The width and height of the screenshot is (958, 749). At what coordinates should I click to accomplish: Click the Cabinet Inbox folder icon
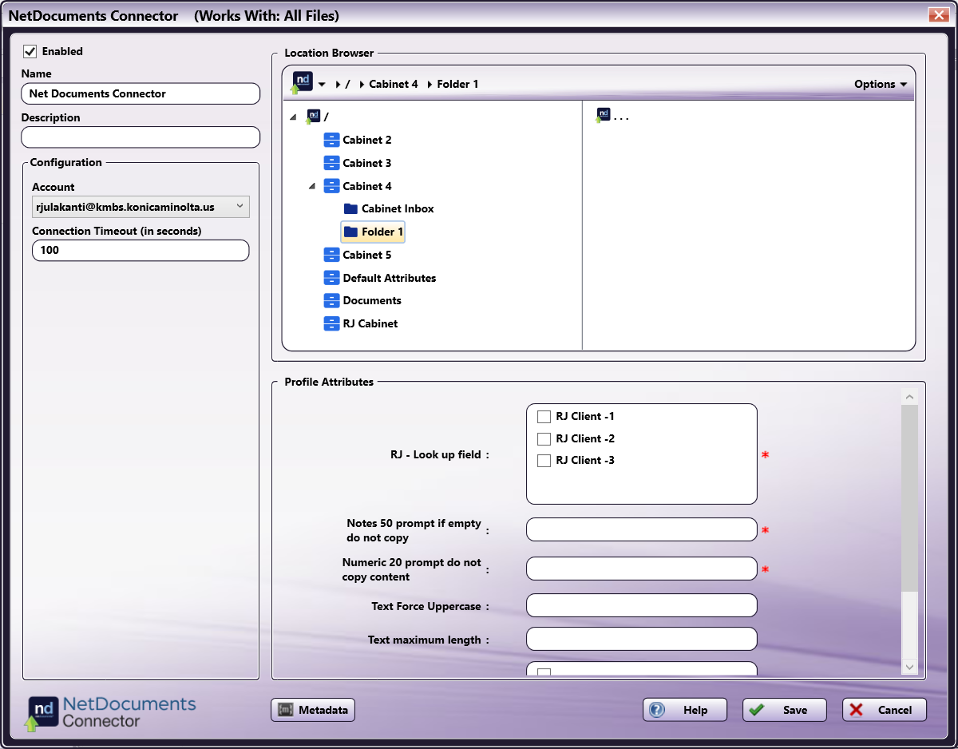tap(350, 208)
